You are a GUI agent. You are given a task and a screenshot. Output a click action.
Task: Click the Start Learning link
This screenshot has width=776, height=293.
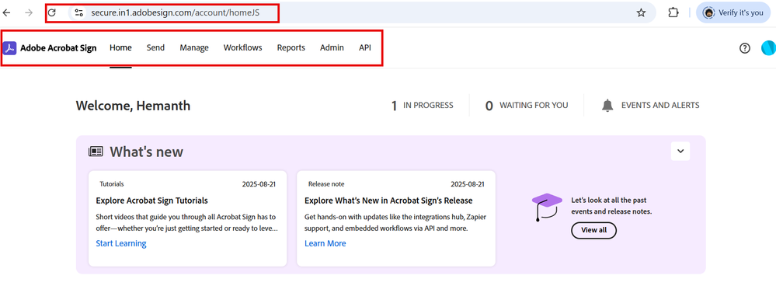(120, 243)
